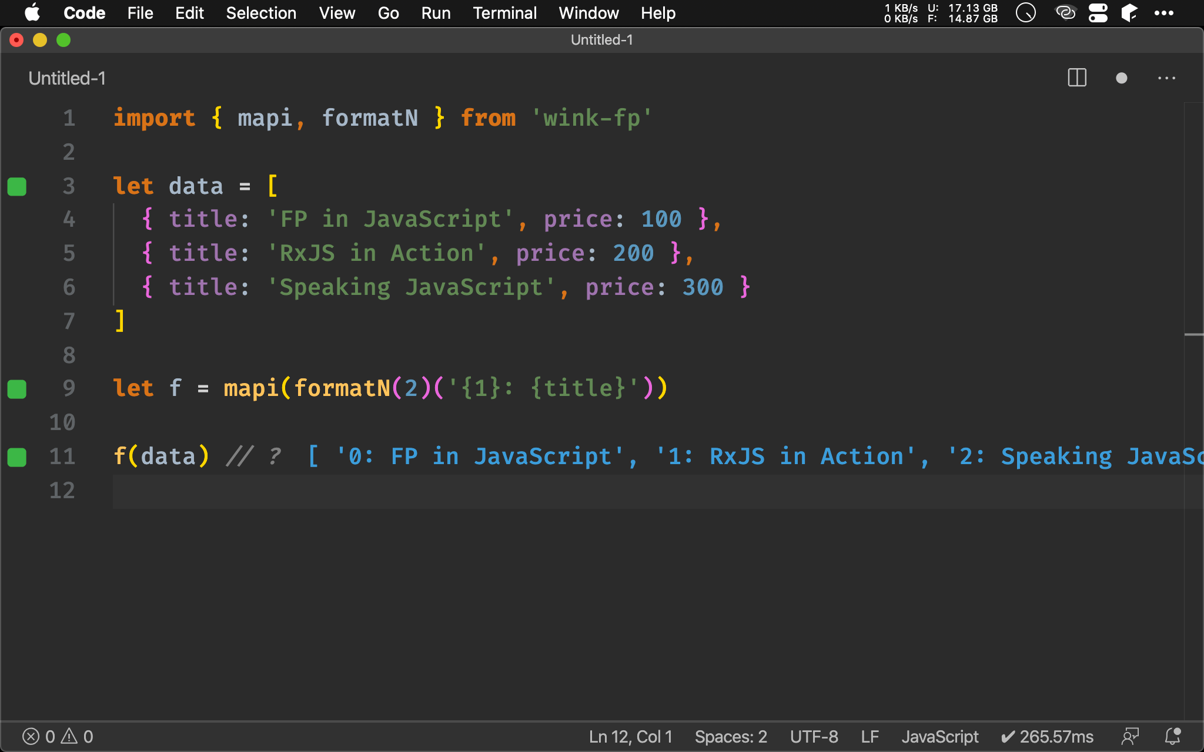1204x752 pixels.
Task: Open the Apple menu
Action: pos(32,12)
